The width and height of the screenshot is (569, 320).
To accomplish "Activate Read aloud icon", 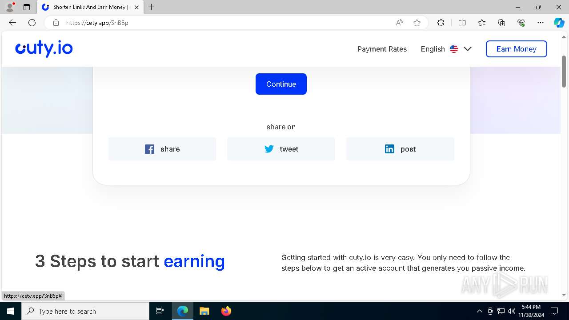I will 399,23.
